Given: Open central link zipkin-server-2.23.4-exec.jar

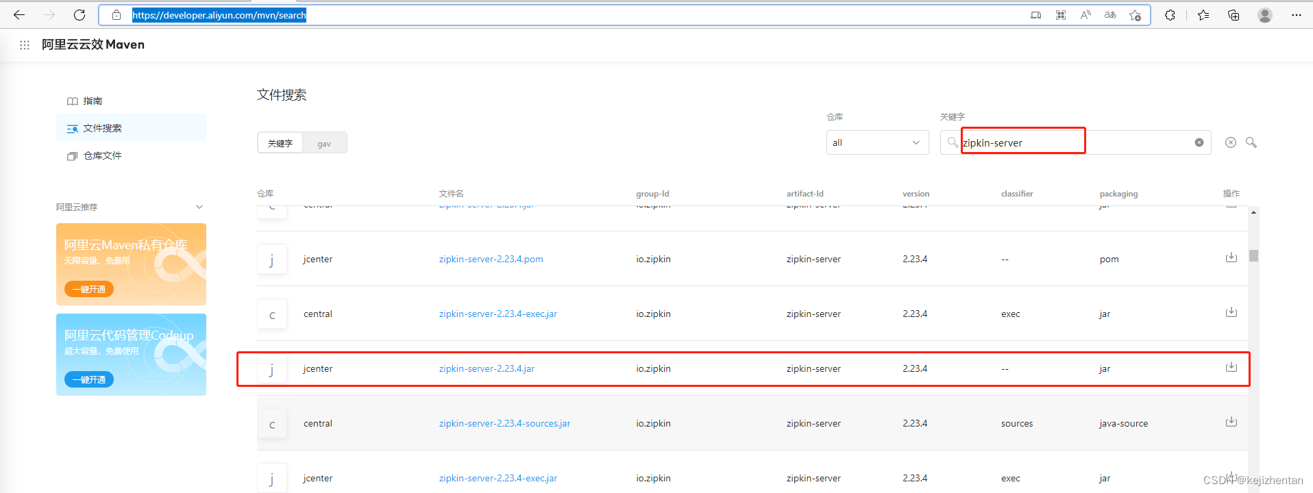Looking at the screenshot, I should 498,314.
